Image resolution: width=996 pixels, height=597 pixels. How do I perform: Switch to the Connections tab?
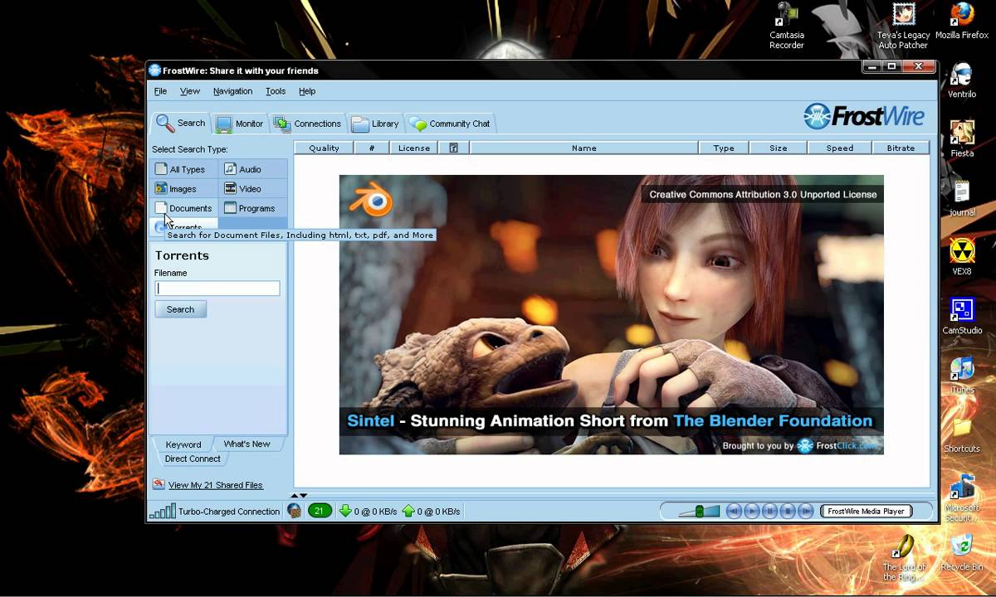click(307, 124)
